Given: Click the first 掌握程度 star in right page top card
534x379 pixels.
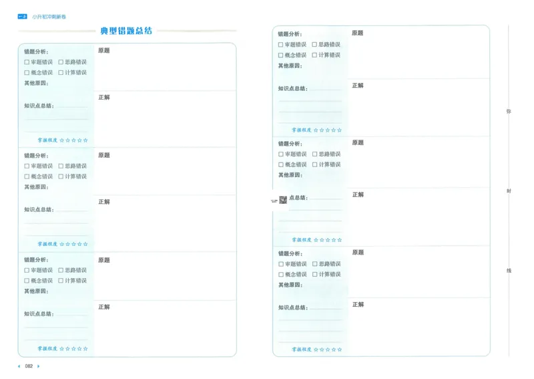Looking at the screenshot, I should click(x=316, y=130).
